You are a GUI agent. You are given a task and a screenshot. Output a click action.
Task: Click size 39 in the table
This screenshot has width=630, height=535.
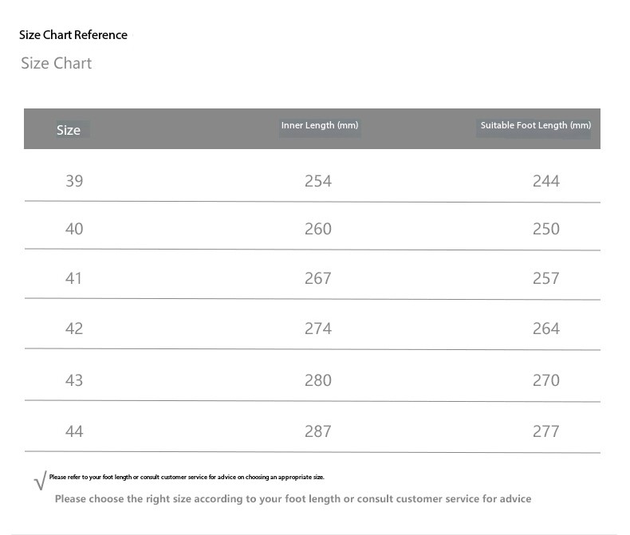(x=74, y=181)
